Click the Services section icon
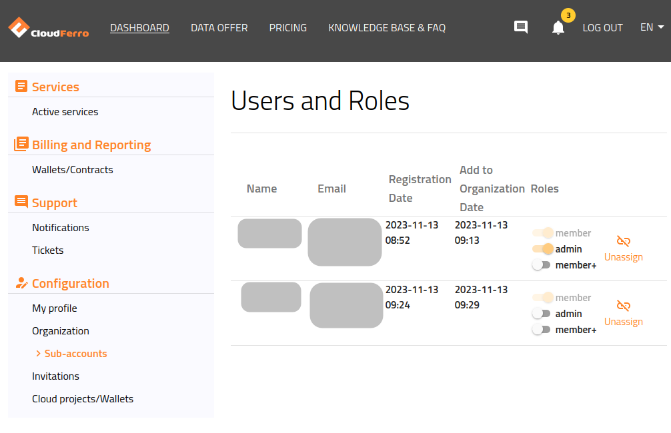This screenshot has width=671, height=433. [x=21, y=86]
